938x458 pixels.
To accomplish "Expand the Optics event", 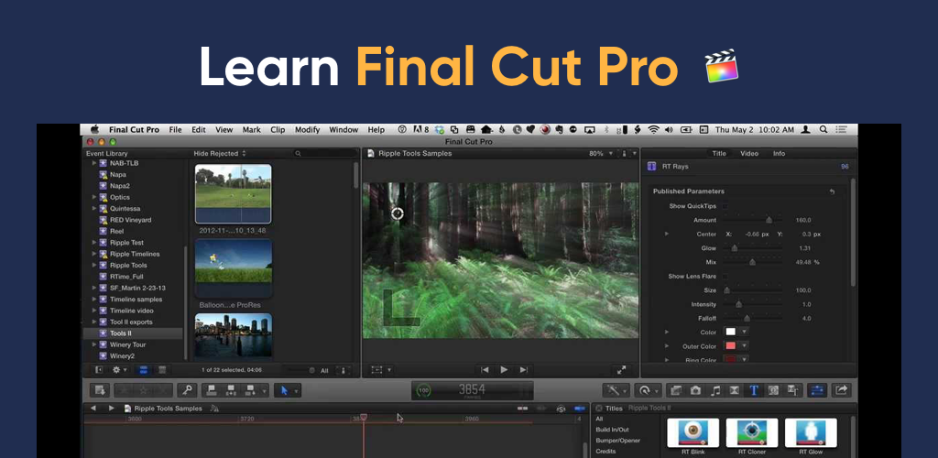I will point(94,197).
